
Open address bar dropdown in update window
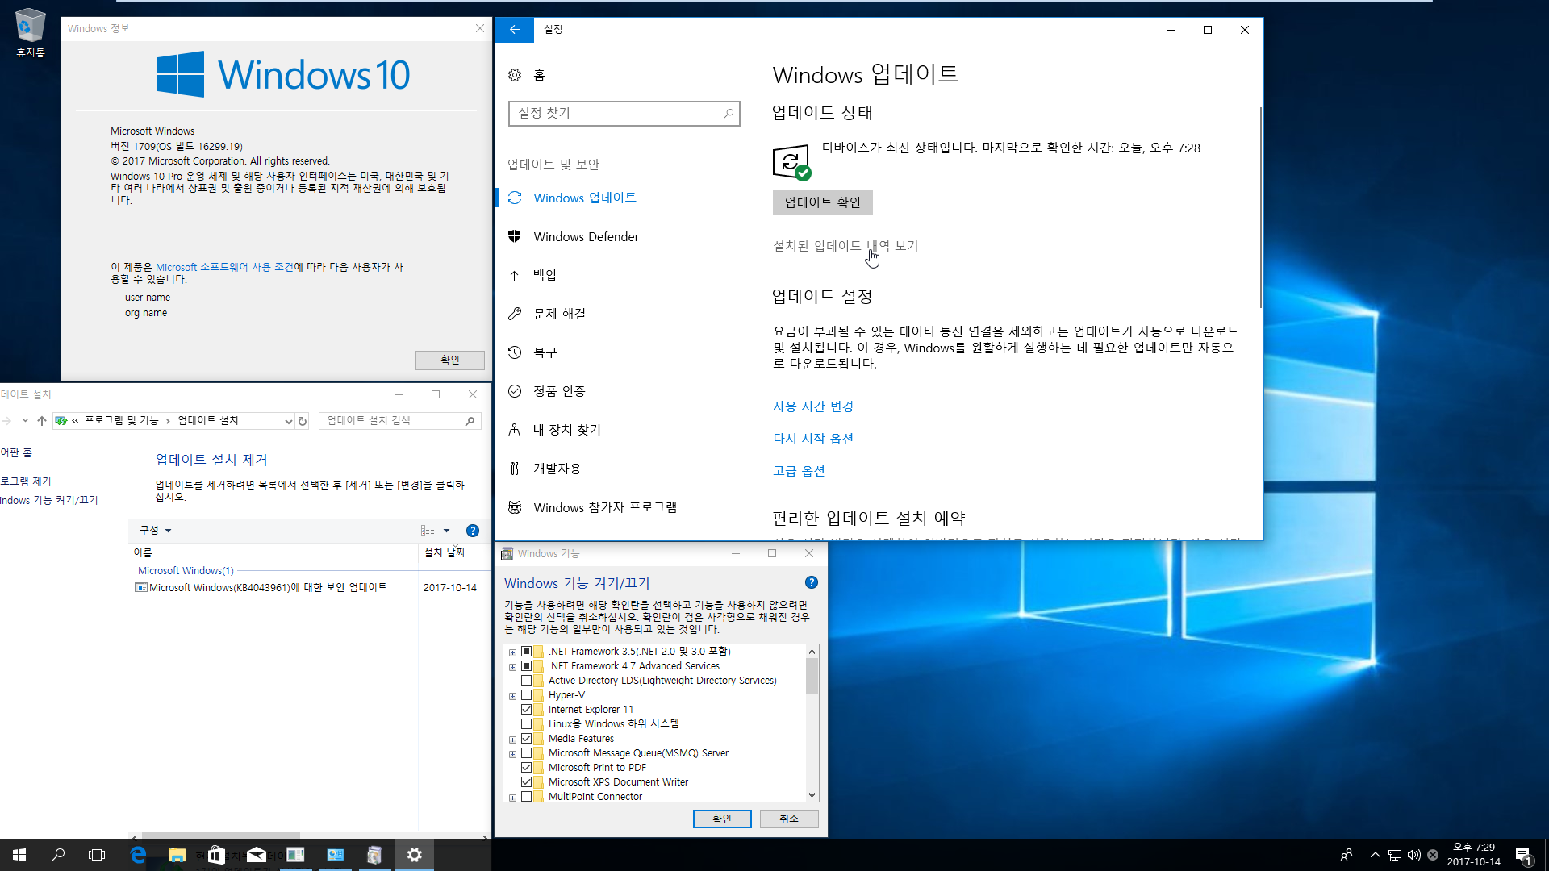288,421
